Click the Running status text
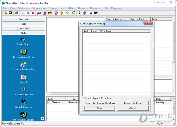The image size is (177, 127). click(x=160, y=103)
